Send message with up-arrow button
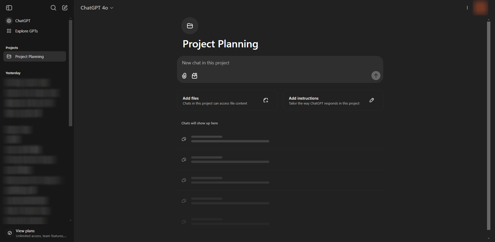 point(376,75)
